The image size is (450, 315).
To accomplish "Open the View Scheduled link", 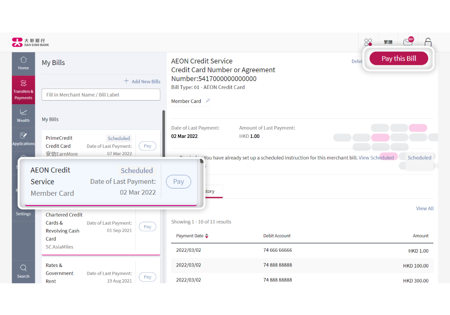I will click(376, 157).
